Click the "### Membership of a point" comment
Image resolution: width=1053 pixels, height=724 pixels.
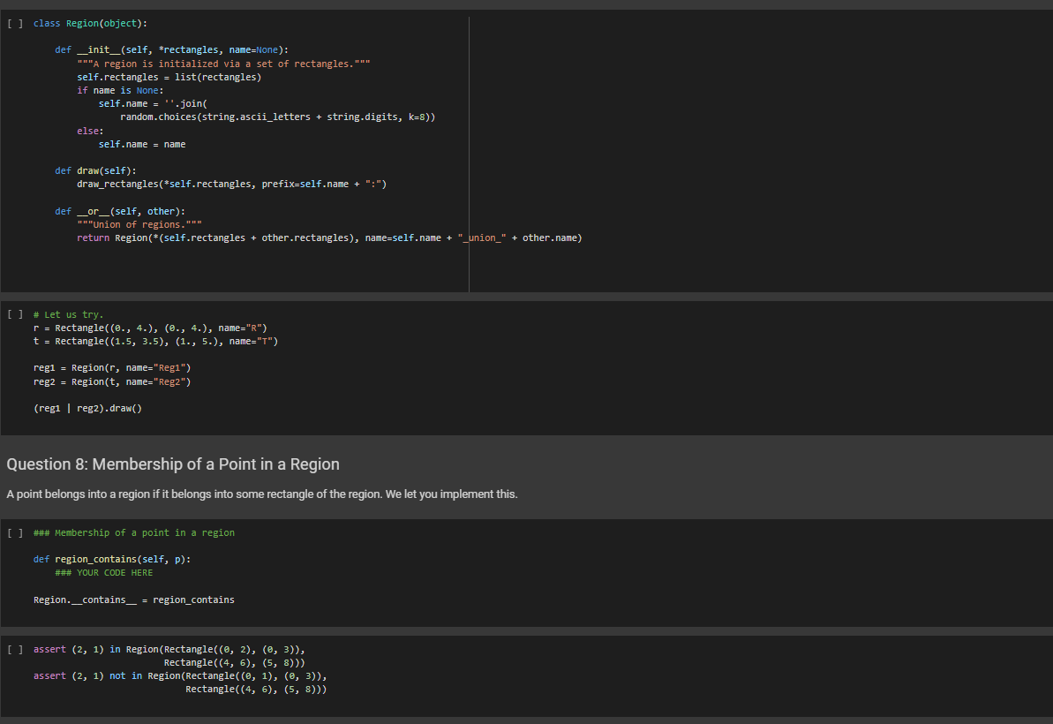tap(134, 532)
